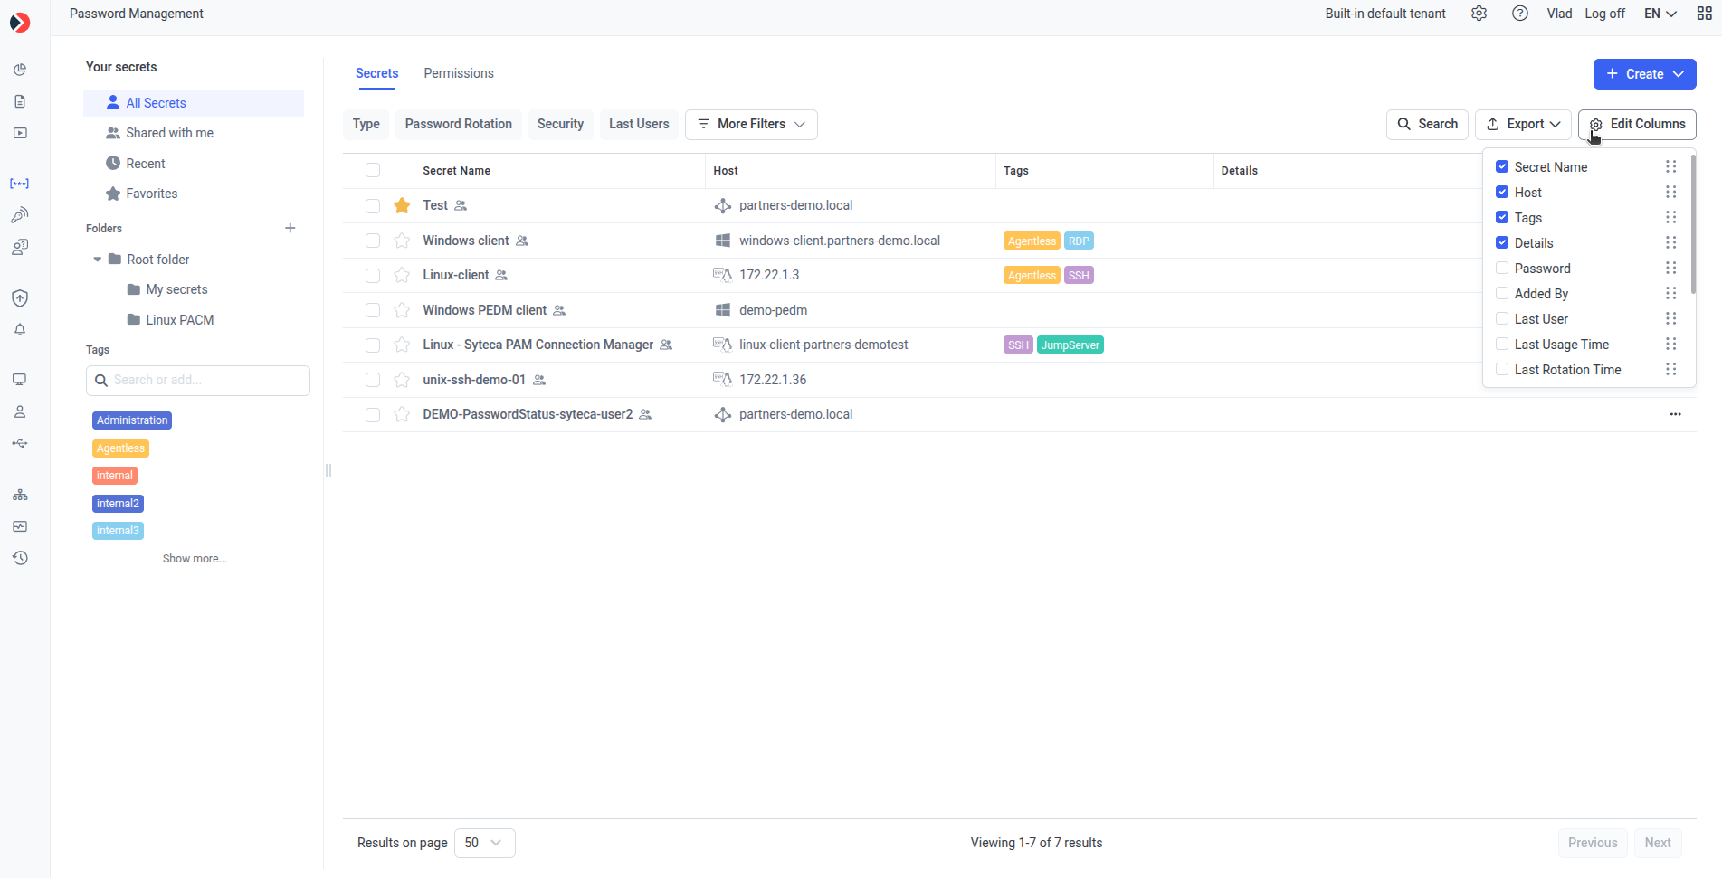Click the Edit Columns button
1722x878 pixels.
1637,125
